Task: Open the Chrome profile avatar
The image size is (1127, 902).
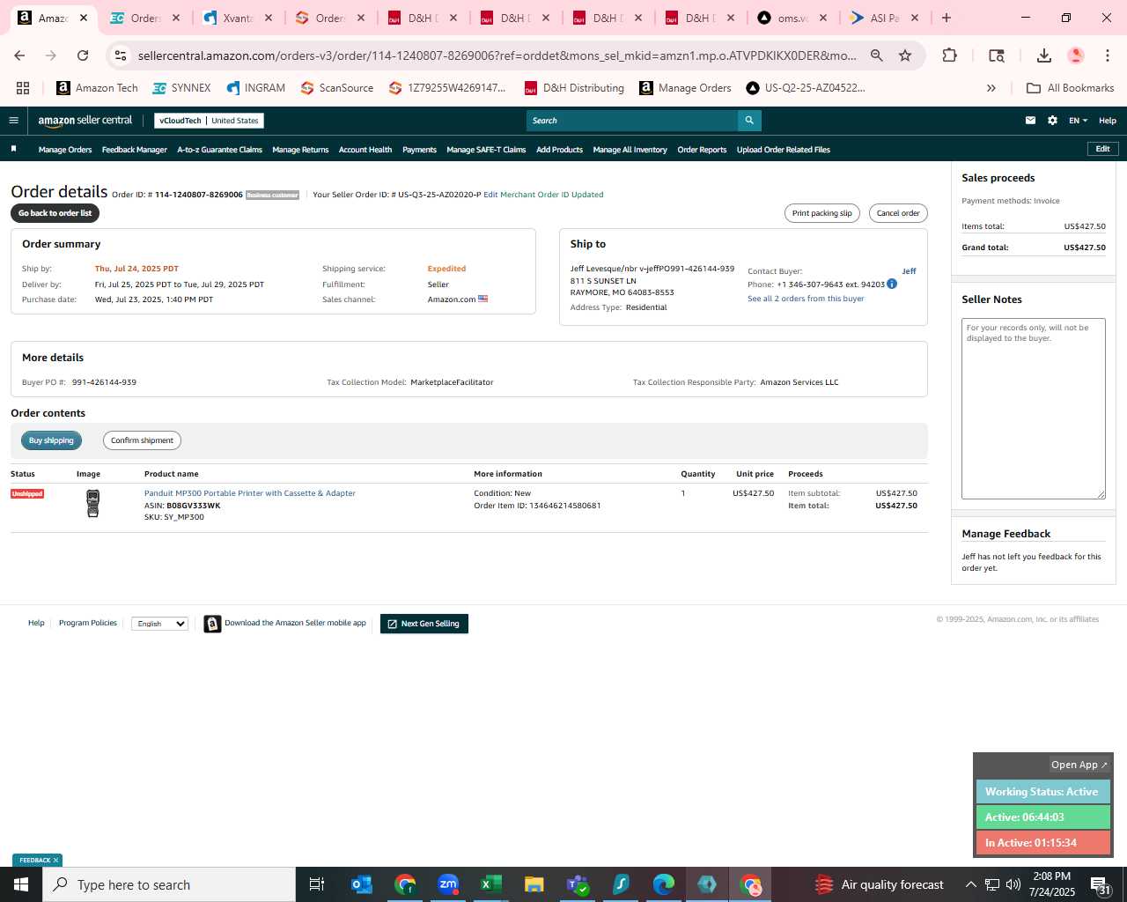Action: click(1076, 55)
